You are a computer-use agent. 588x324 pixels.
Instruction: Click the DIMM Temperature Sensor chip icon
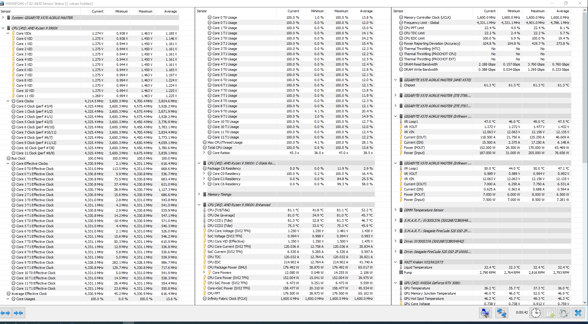[x=401, y=210]
